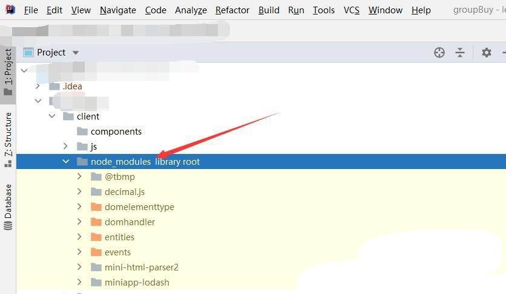The image size is (506, 294).
Task: Open the Database tool window
Action: pos(8,206)
